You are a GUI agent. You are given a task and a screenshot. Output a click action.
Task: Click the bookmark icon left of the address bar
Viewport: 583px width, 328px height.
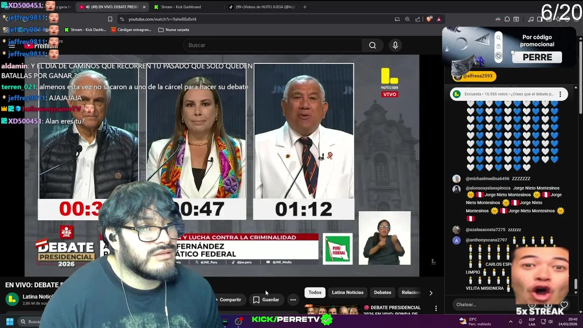coord(110,19)
